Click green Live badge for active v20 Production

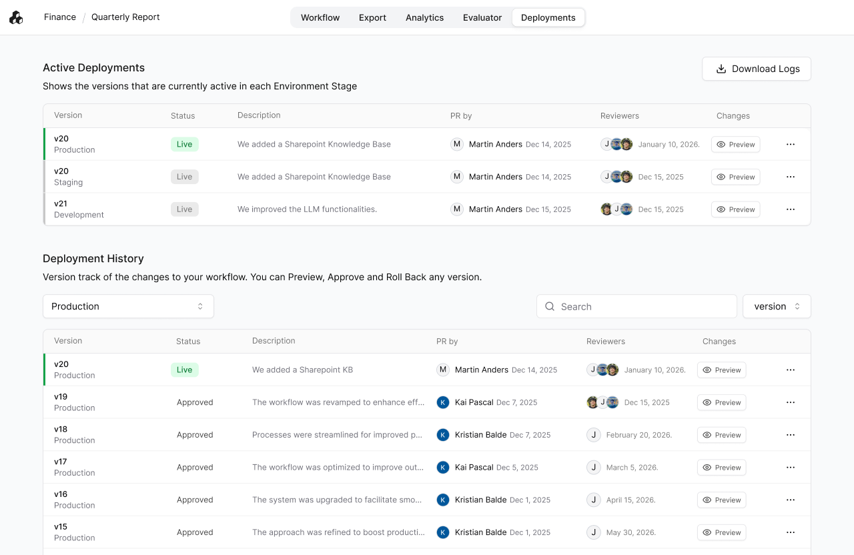(185, 144)
